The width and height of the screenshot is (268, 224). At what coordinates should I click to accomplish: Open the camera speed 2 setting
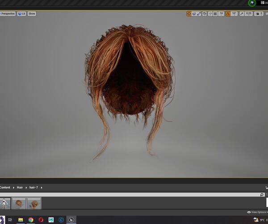click(x=259, y=14)
